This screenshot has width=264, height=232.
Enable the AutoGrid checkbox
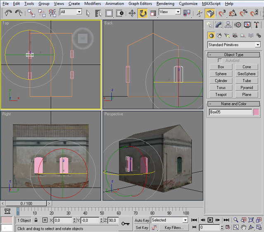point(220,61)
